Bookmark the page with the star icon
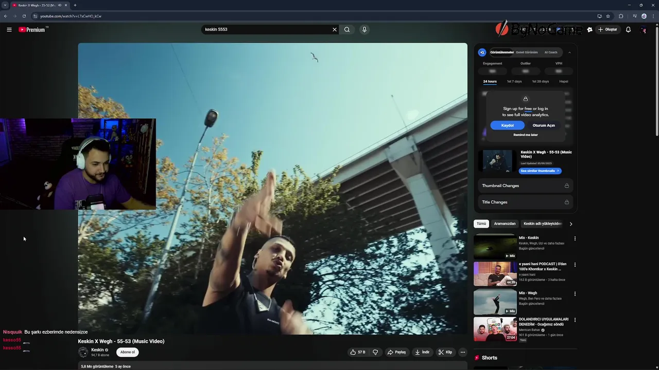Viewport: 659px width, 370px height. (608, 16)
